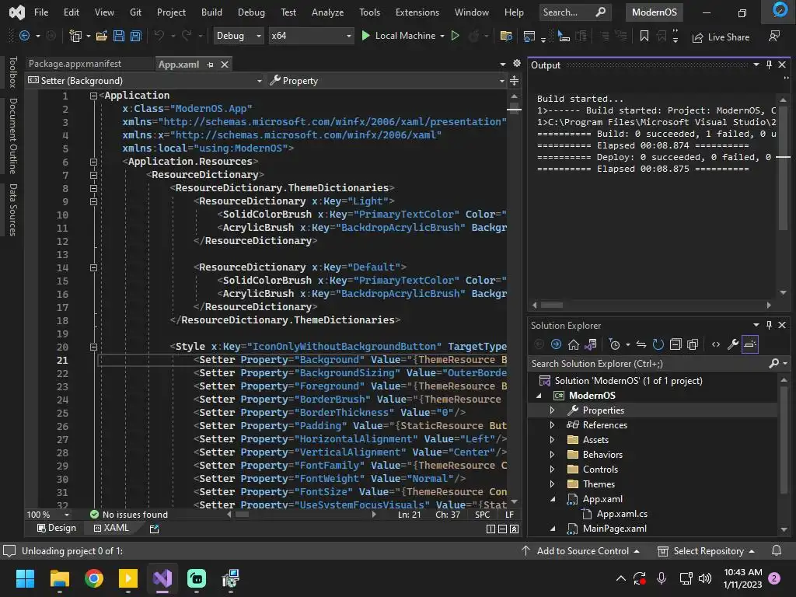The width and height of the screenshot is (796, 597).
Task: Open the Debug configuration dropdown
Action: pos(239,36)
